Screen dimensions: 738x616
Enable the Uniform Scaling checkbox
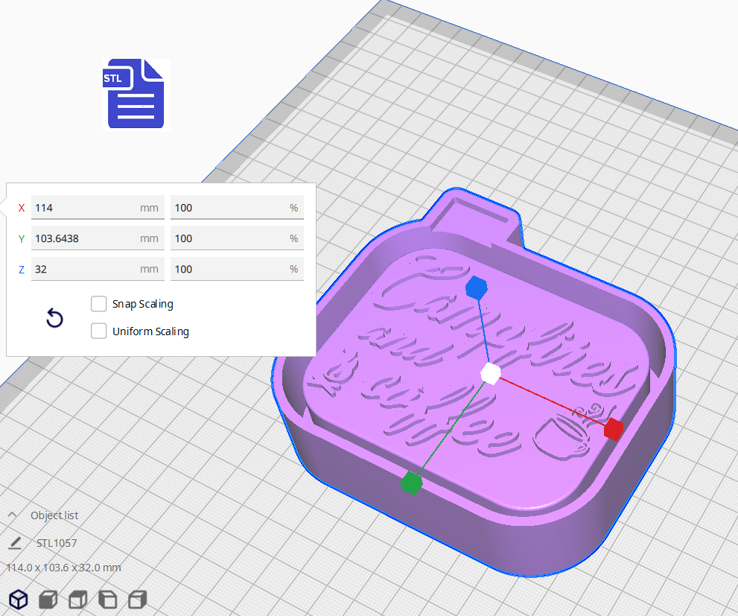point(98,331)
